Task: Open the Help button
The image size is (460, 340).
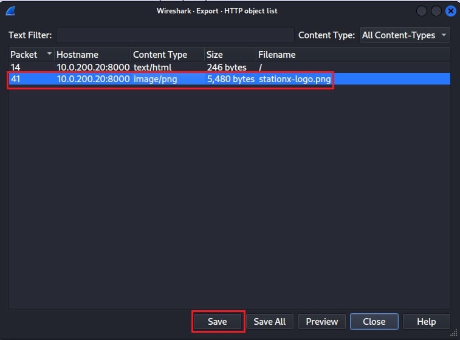Action: (426, 322)
